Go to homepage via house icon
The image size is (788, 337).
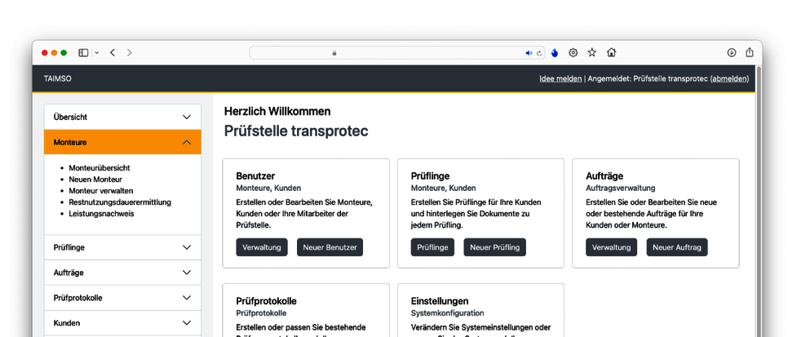click(611, 52)
